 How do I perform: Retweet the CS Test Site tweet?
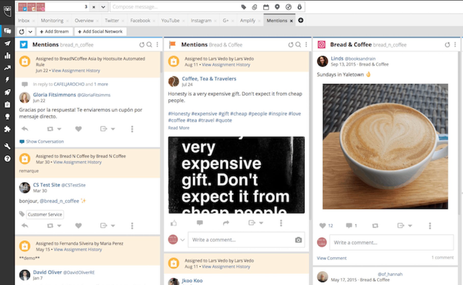[50, 225]
